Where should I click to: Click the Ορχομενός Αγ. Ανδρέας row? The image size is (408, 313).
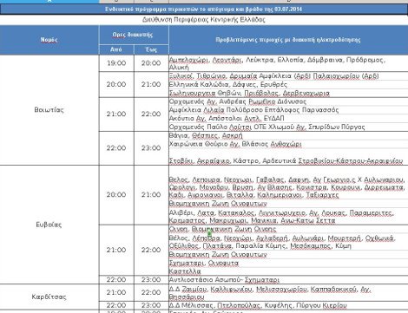pos(288,101)
